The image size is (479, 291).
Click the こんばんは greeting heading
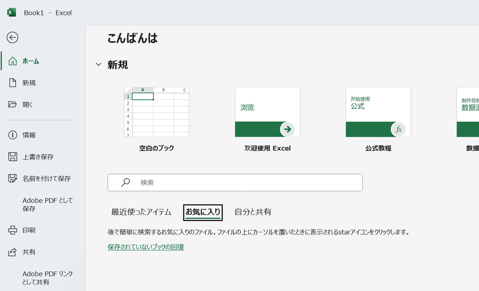(133, 38)
